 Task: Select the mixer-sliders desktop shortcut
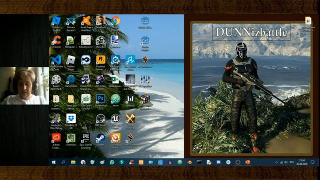pyautogui.click(x=145, y=81)
